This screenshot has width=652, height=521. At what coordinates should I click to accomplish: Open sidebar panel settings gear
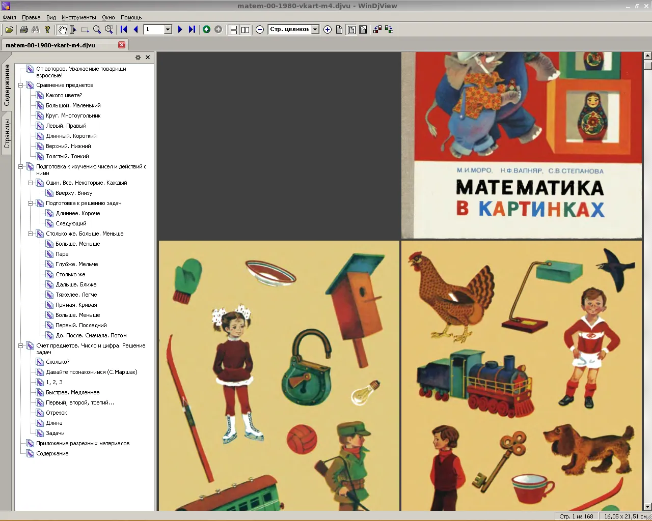138,57
